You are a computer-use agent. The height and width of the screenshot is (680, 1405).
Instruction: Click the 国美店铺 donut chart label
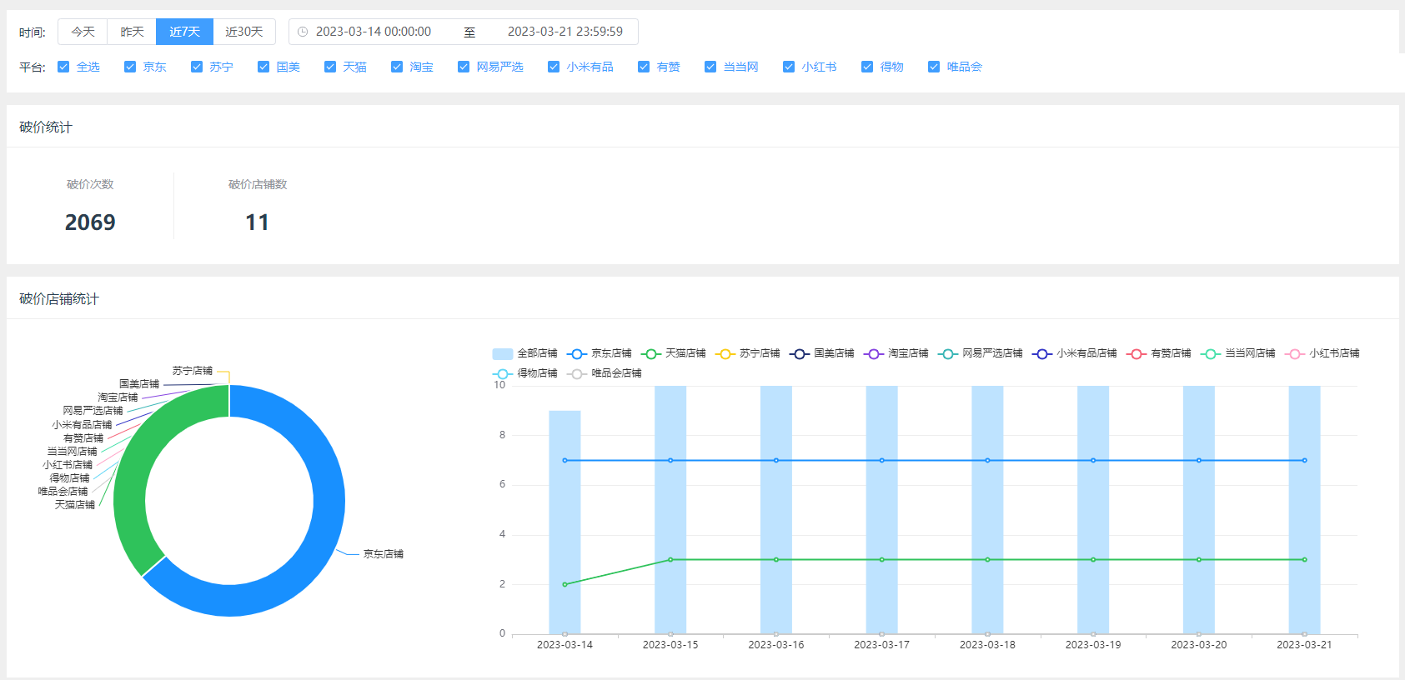[139, 384]
